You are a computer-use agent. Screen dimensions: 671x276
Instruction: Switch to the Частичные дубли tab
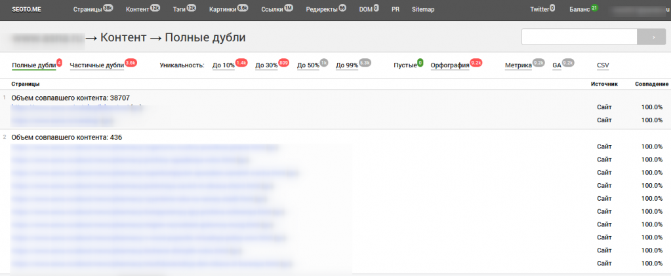[x=97, y=65]
